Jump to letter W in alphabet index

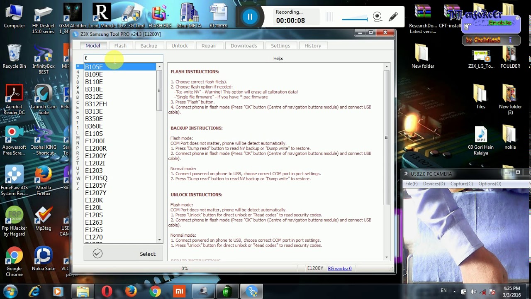[x=78, y=179]
